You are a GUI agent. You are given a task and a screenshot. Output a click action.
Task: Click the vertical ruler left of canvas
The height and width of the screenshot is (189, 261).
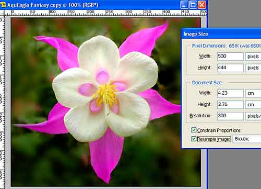click(2, 102)
